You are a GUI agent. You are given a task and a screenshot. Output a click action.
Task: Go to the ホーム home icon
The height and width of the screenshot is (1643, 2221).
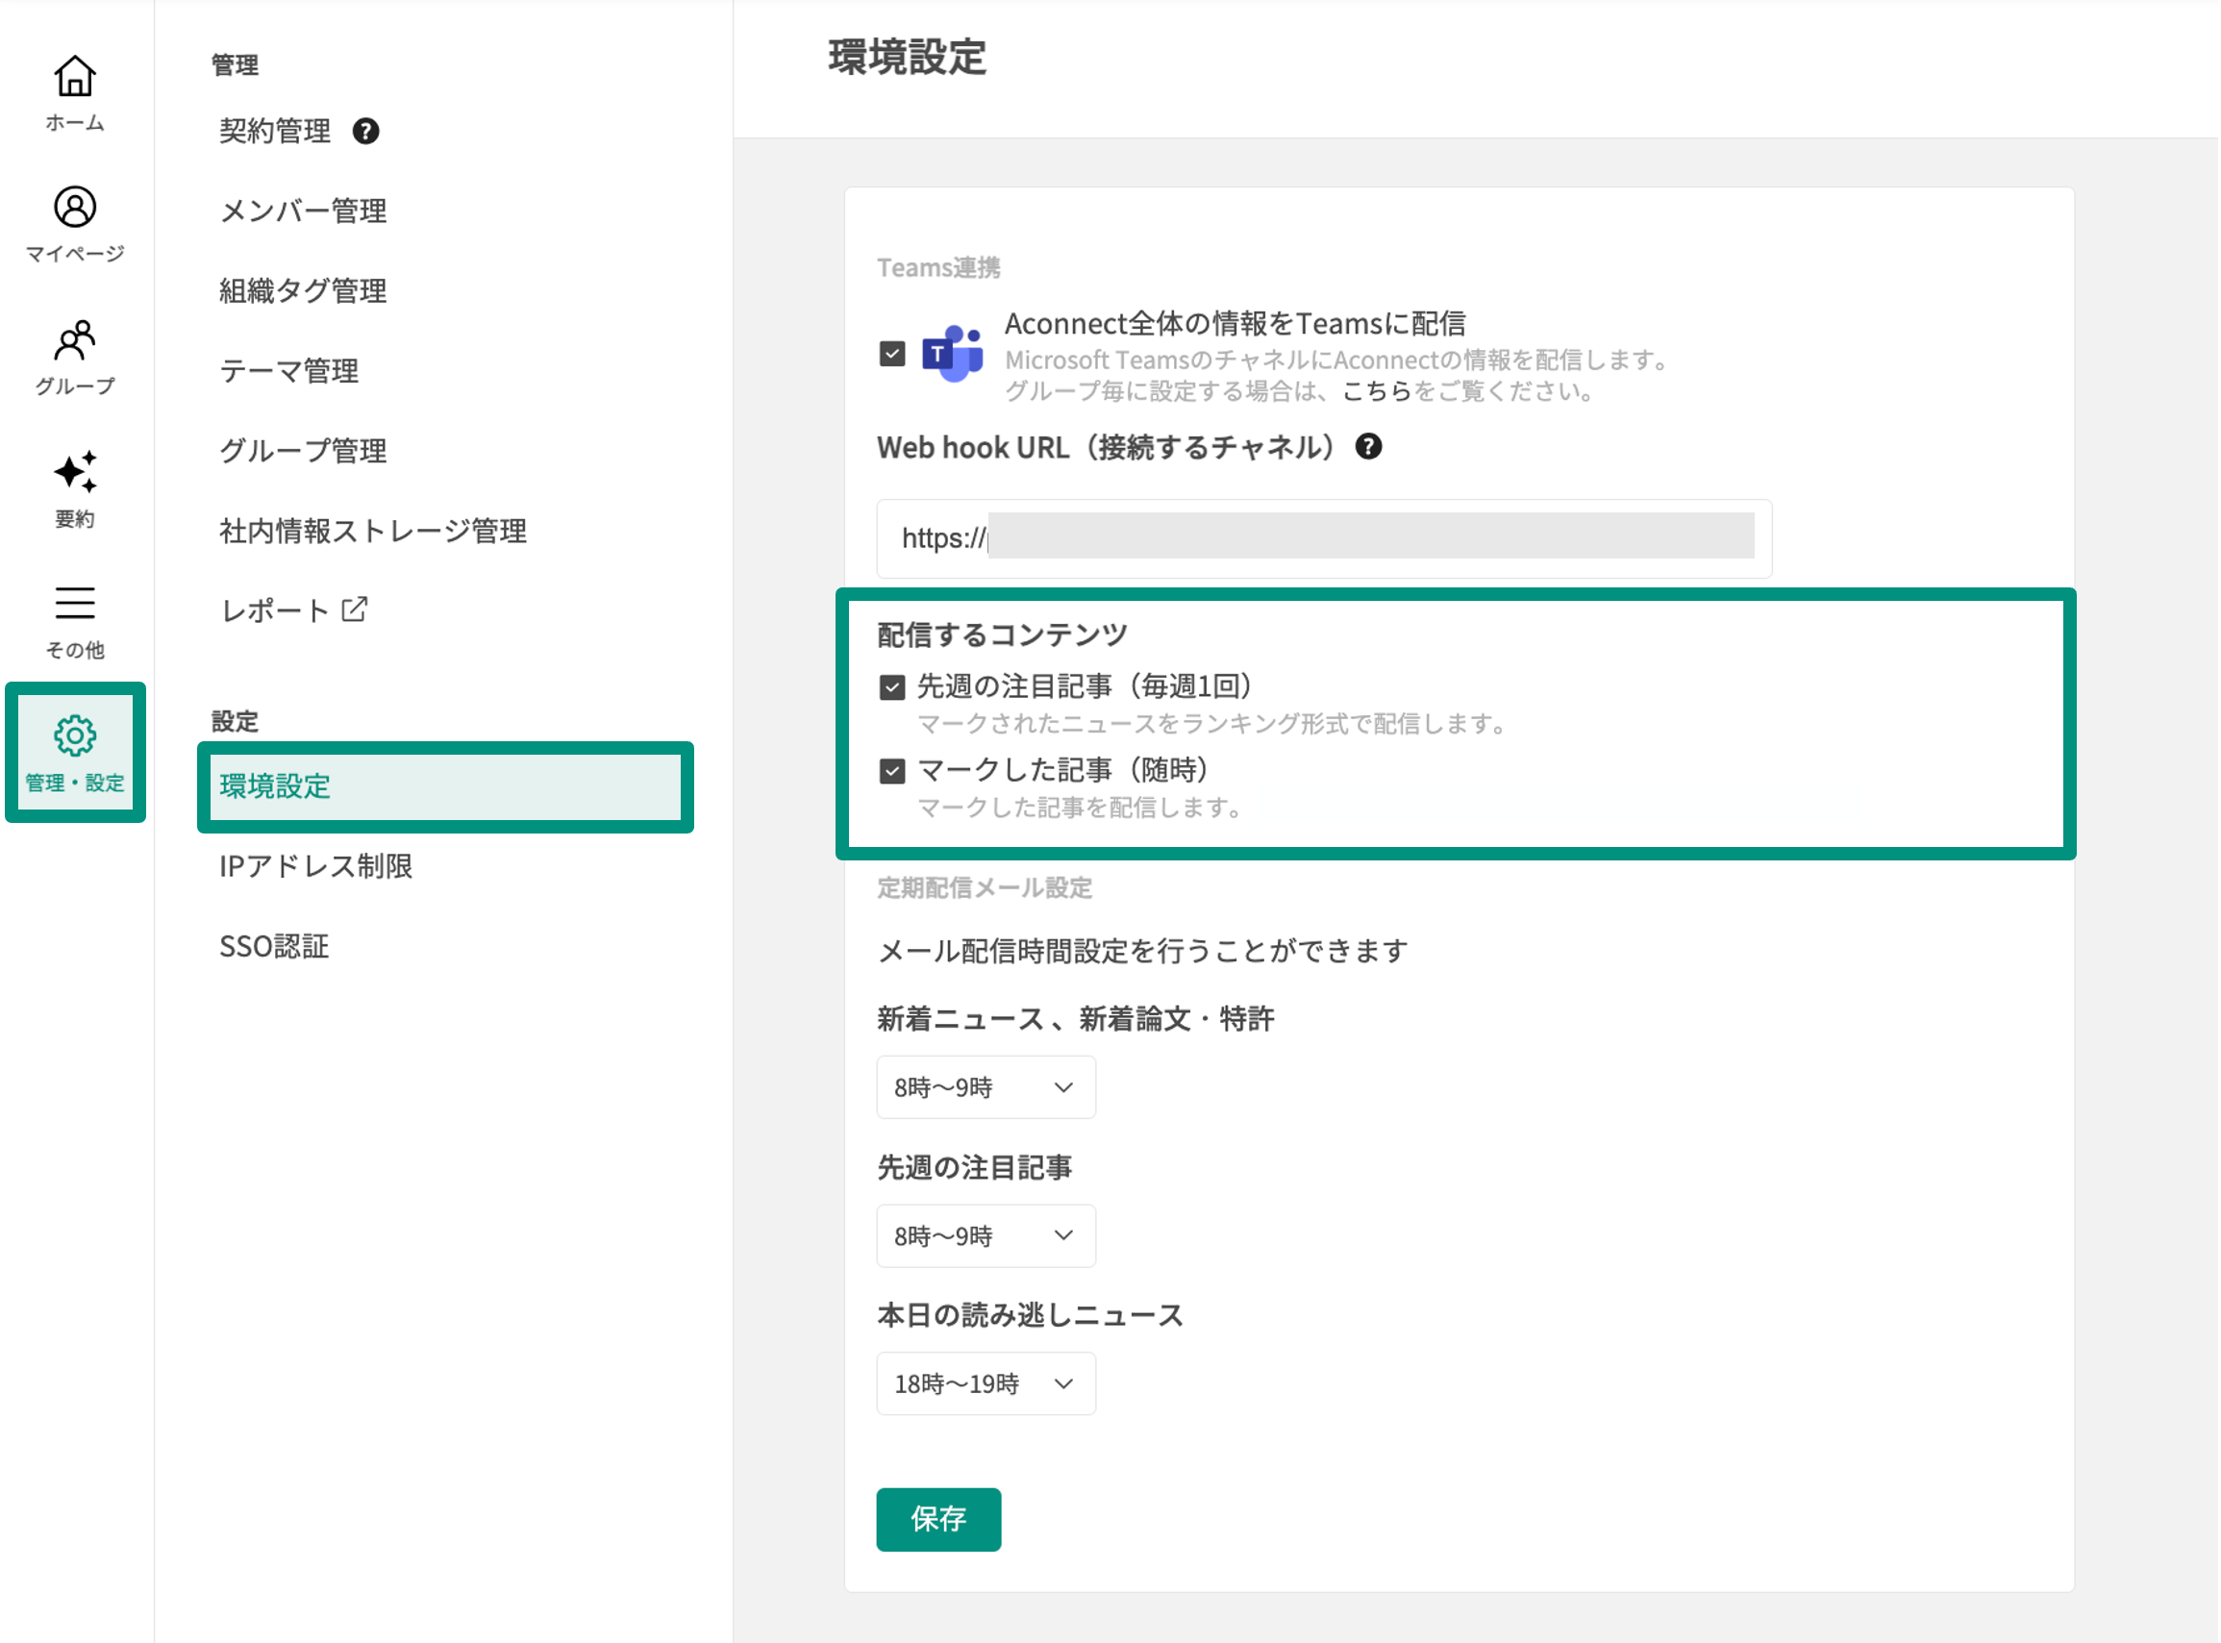point(75,77)
